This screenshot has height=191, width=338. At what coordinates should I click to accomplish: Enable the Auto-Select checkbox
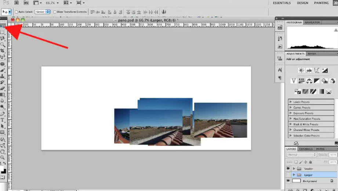pos(16,12)
